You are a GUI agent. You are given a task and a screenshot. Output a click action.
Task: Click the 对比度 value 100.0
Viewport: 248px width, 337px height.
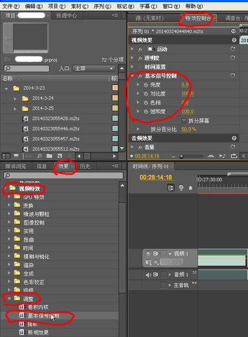[x=187, y=94]
